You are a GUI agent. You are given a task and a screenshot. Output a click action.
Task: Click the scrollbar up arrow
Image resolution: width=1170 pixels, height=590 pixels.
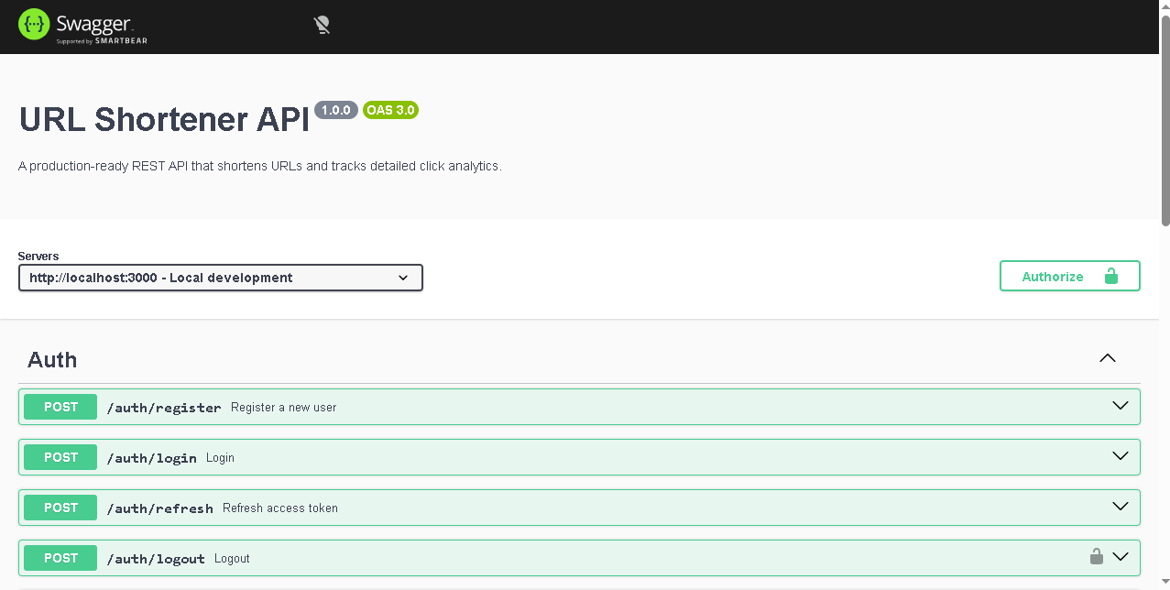pos(1165,6)
